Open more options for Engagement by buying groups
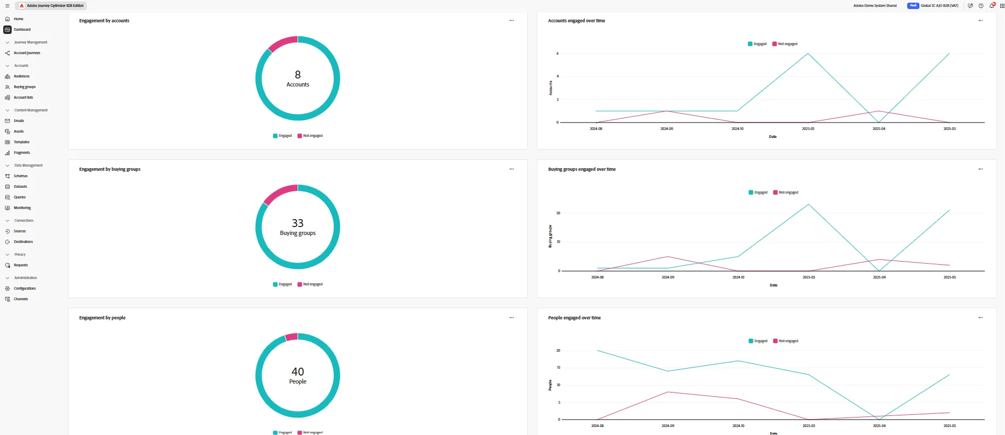This screenshot has width=1005, height=435. 512,169
